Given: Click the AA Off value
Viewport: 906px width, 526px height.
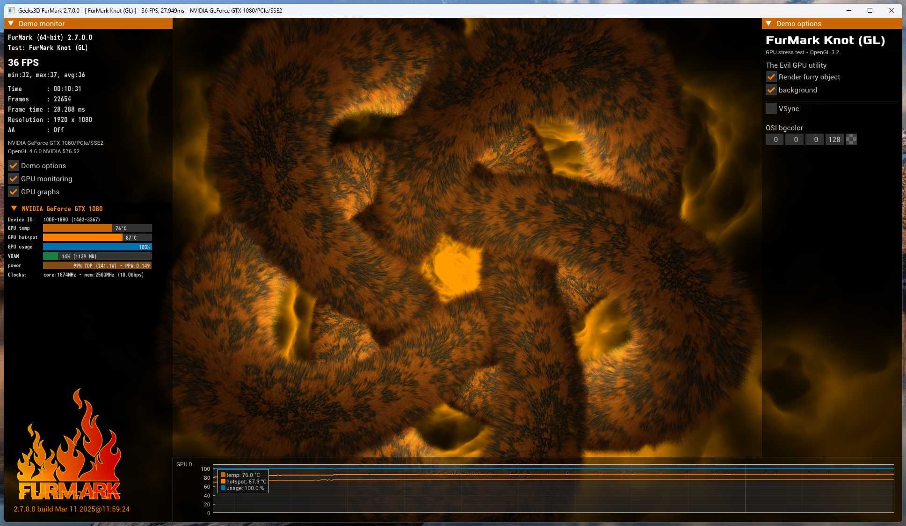Looking at the screenshot, I should tap(58, 130).
